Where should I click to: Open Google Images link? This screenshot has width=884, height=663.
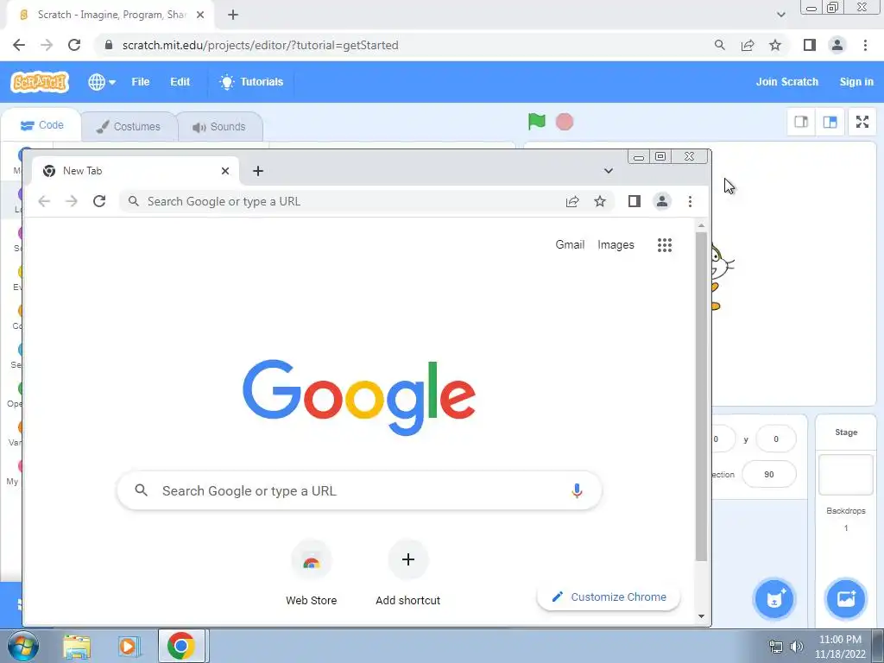click(x=616, y=244)
